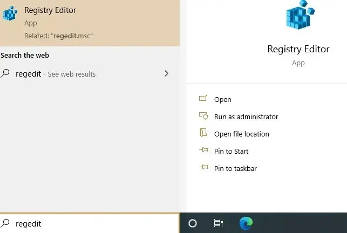The image size is (347, 233).
Task: Click the 'Registry Editor' best match title
Action: coord(50,10)
